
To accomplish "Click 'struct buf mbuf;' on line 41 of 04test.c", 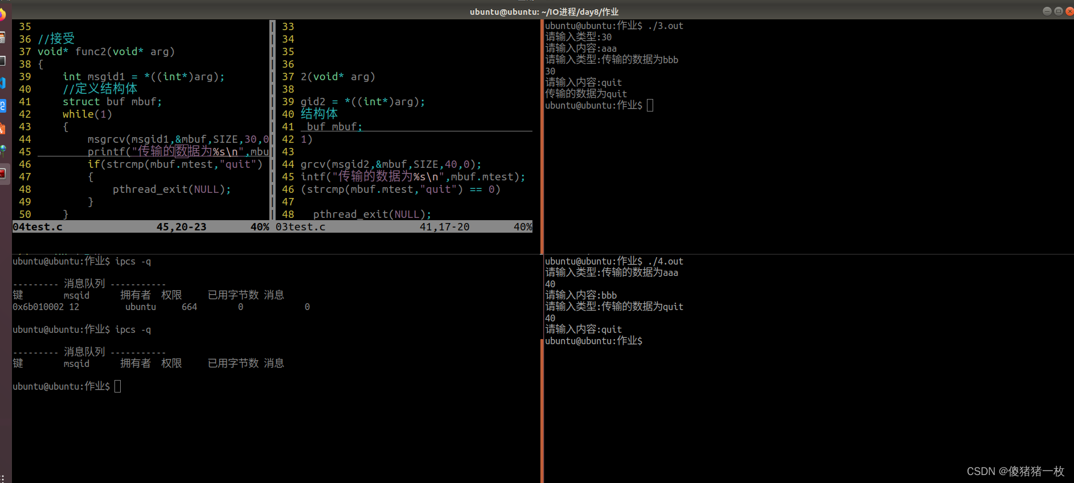I will [x=112, y=102].
